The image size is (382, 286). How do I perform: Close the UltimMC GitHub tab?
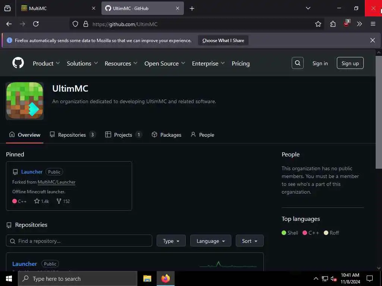(178, 8)
